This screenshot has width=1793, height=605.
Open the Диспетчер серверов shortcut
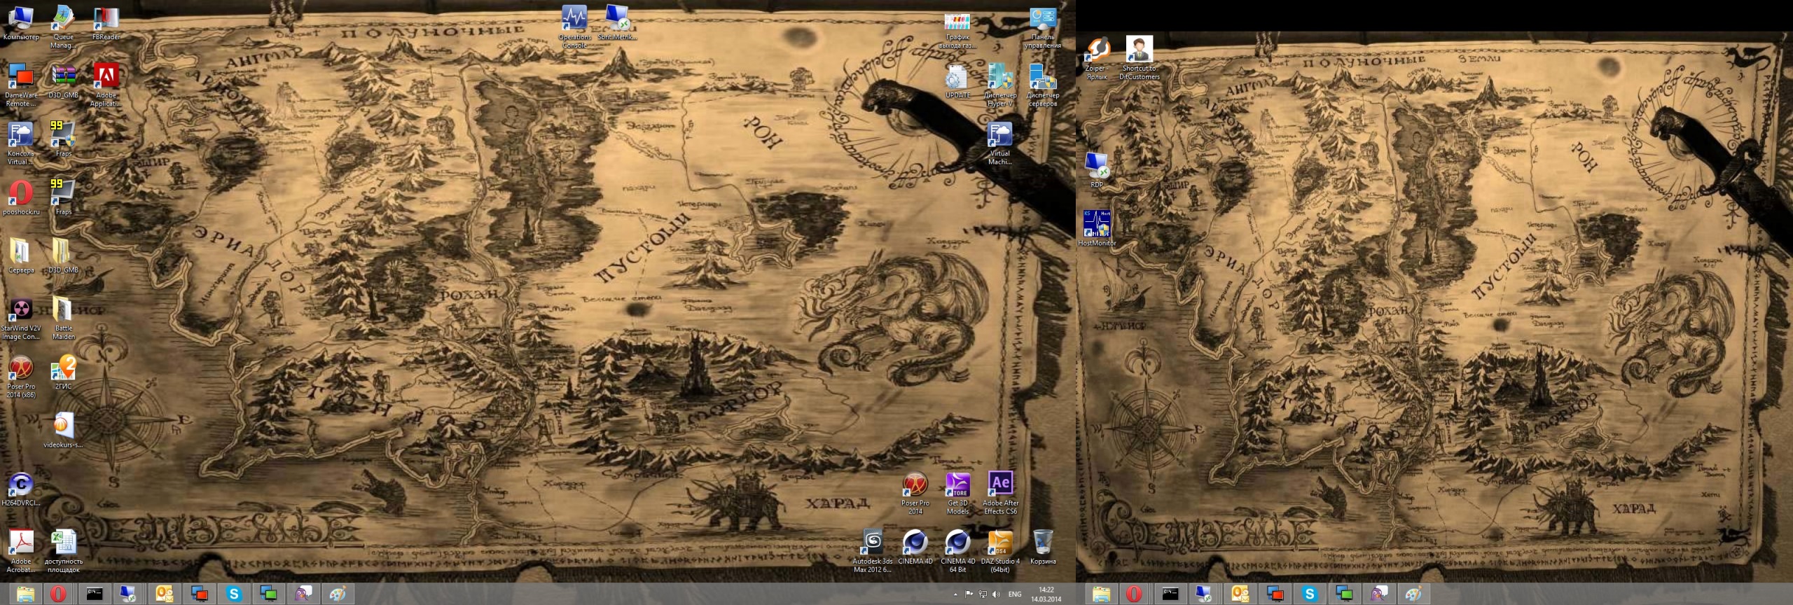coord(1042,85)
